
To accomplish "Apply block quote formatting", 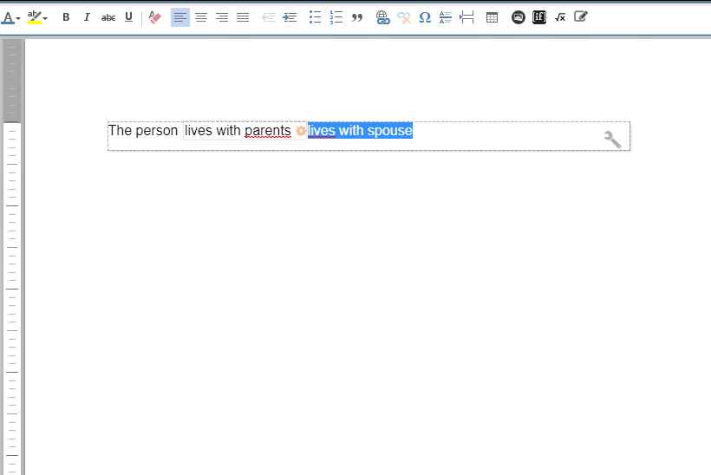I will pos(357,17).
